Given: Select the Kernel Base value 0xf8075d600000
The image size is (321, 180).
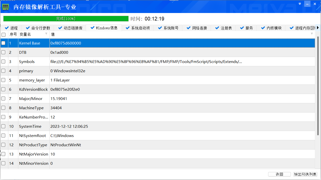Looking at the screenshot, I should [66, 43].
